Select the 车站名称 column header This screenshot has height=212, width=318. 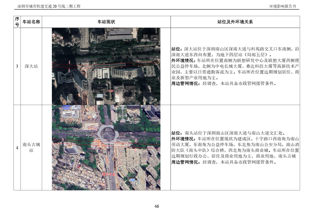[x=31, y=22]
